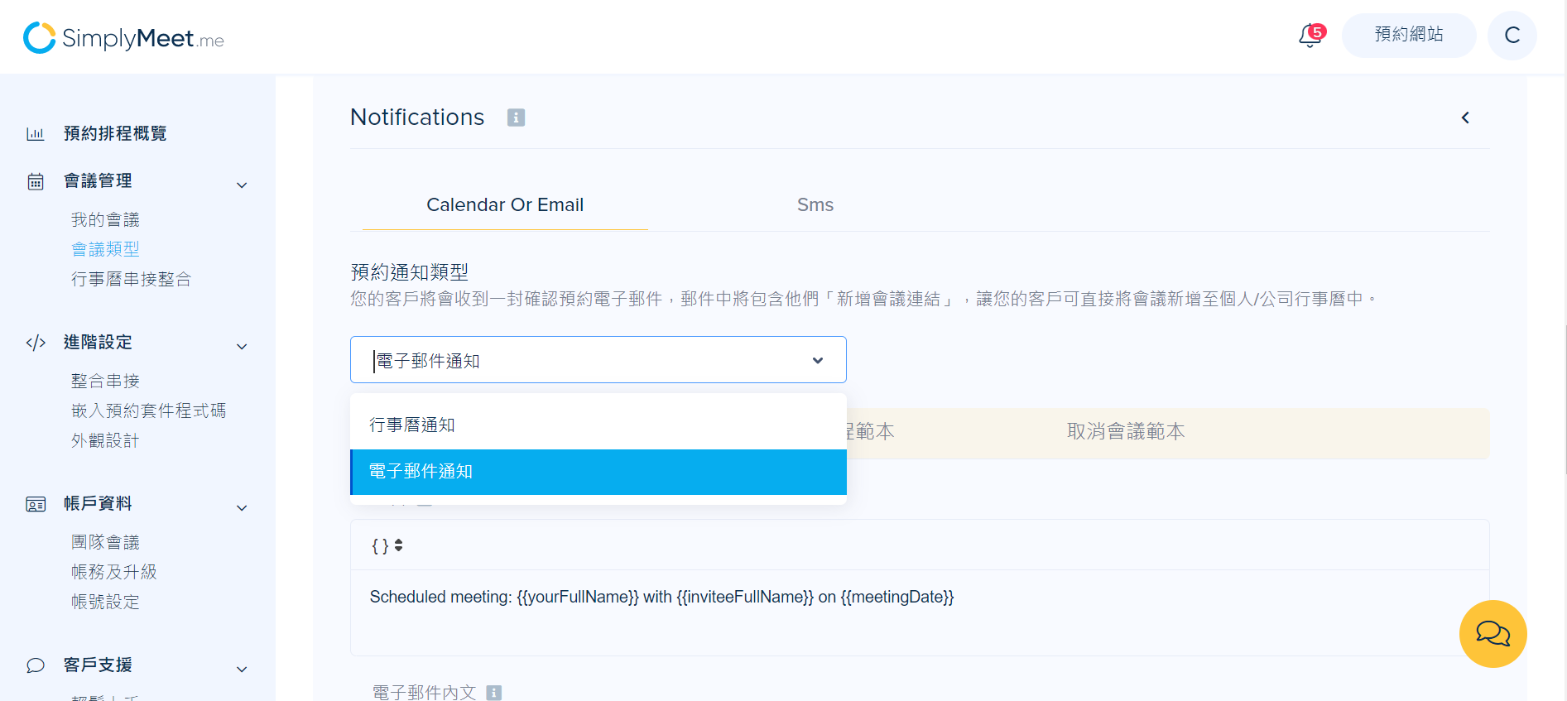
Task: Go to 行事曆串接整合 in sidebar
Action: [131, 279]
